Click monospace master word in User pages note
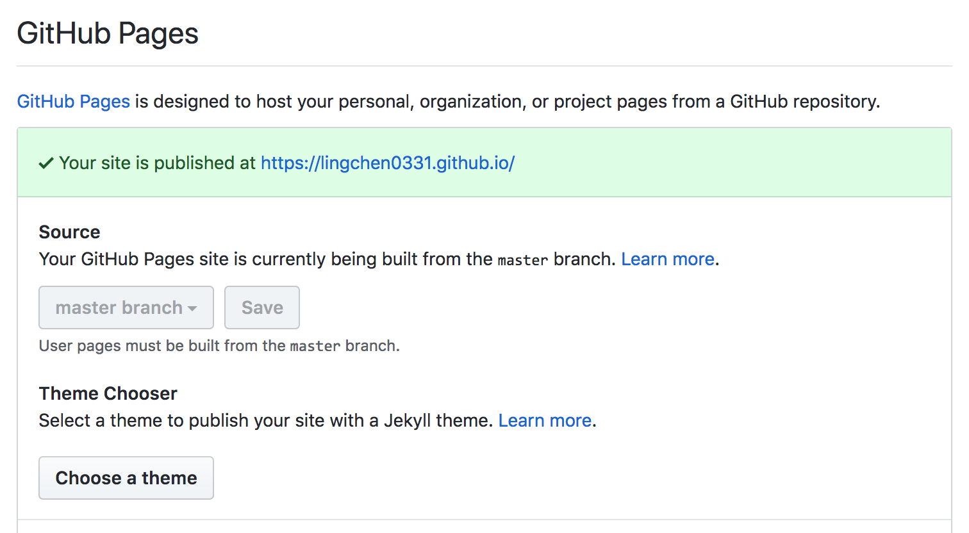The height and width of the screenshot is (533, 969). tap(315, 347)
